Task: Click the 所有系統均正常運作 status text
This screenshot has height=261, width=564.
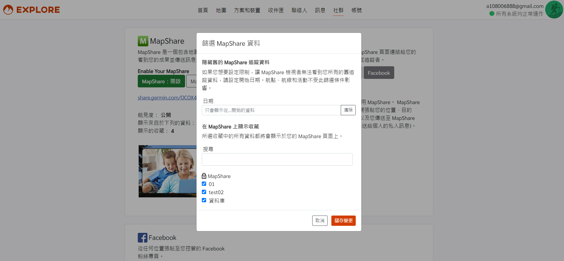Action: click(520, 14)
